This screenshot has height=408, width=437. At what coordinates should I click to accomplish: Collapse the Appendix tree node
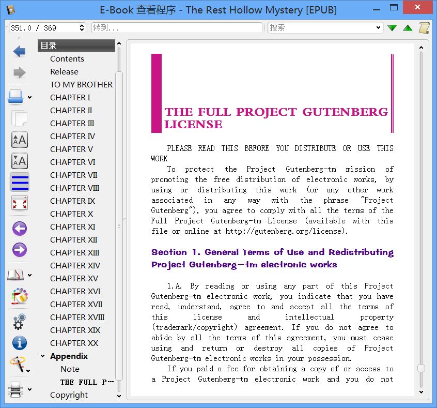43,356
